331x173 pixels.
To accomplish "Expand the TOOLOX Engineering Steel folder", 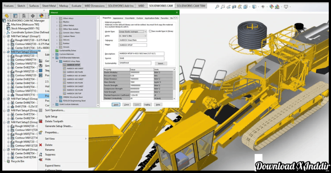I will (x=57, y=101).
